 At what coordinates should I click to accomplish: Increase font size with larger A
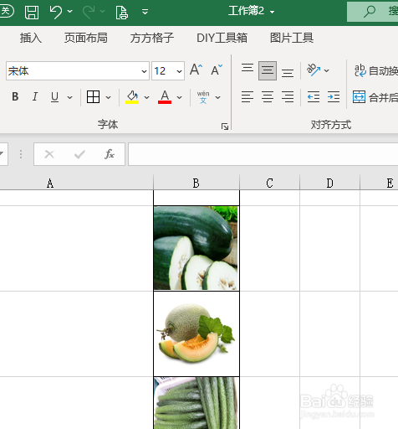point(196,70)
